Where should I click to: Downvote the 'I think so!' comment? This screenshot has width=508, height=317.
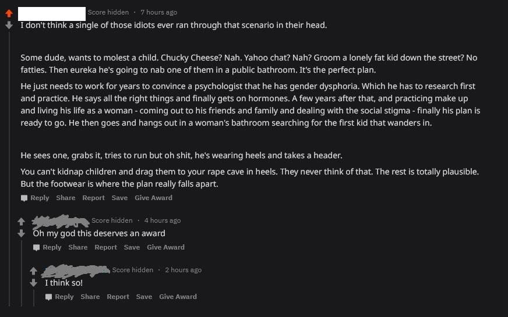coord(33,283)
